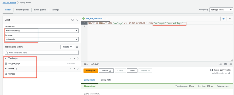The width and height of the screenshot is (234, 95).
Task: Open the Create tables dropdown button
Action: [x=67, y=47]
